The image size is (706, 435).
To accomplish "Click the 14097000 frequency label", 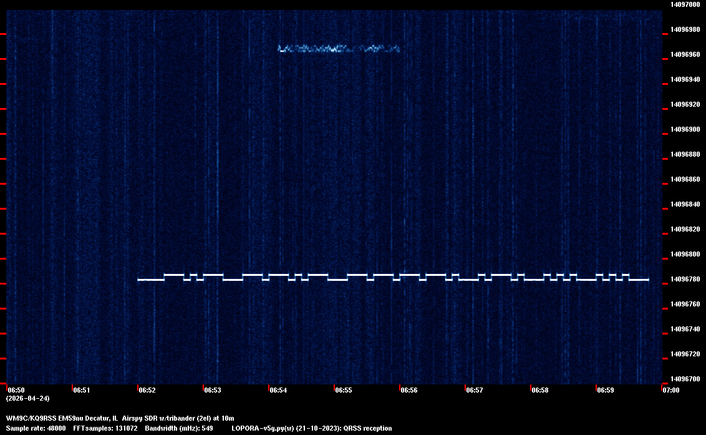I will [x=685, y=4].
